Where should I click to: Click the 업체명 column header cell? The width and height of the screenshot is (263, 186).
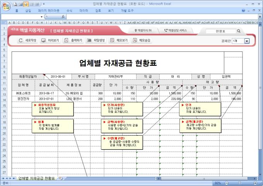click(23, 85)
